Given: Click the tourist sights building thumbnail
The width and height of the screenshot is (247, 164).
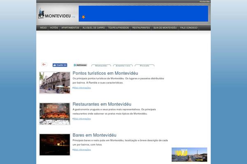Looking at the screenshot, I should [x=55, y=82].
